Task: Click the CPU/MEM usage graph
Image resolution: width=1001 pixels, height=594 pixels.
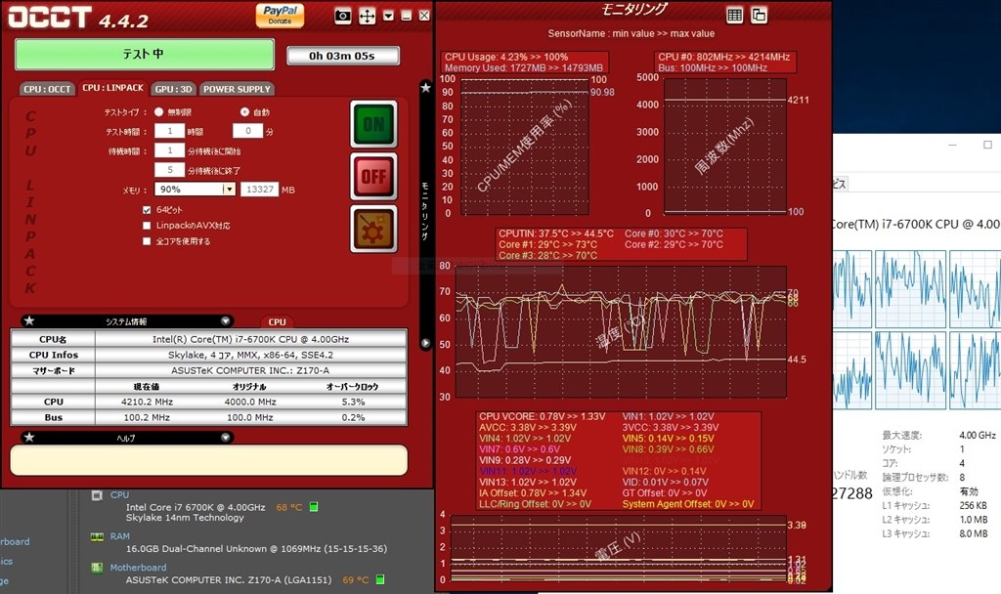Action: (524, 147)
